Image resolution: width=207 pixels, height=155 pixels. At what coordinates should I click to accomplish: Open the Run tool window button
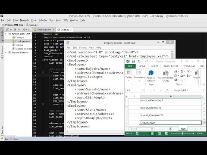7,139
